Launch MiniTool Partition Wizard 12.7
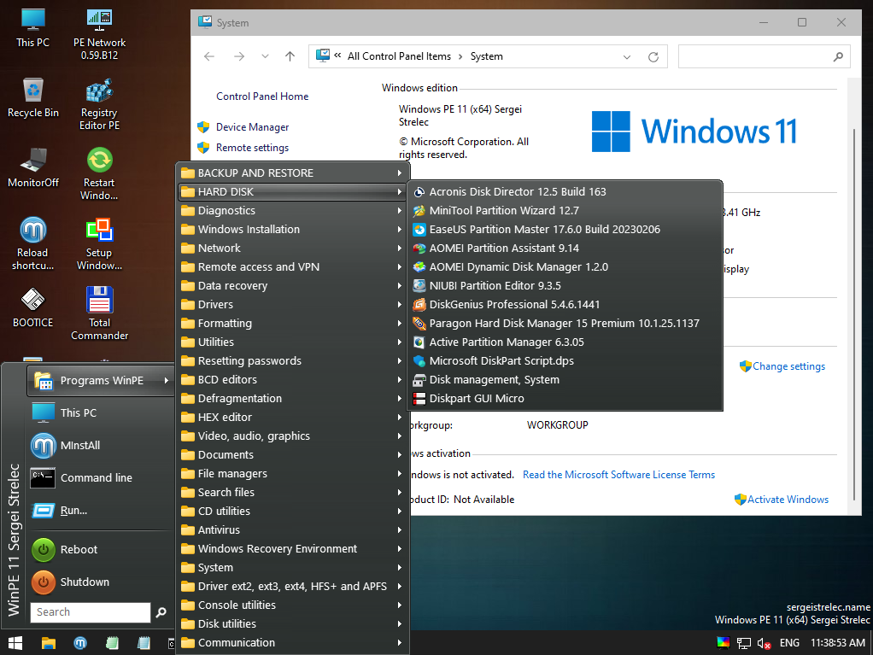This screenshot has width=873, height=655. click(565, 210)
